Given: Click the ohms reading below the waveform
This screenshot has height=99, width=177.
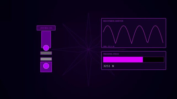Looking at the screenshot, I should (109, 46).
